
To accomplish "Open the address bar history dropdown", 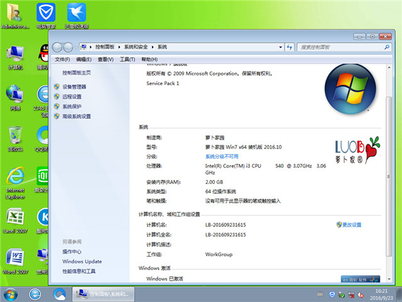I will coord(281,47).
